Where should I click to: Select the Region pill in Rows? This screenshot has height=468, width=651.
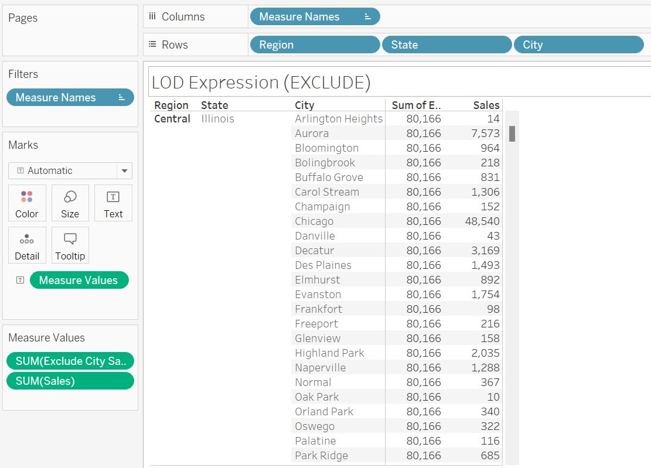pyautogui.click(x=315, y=45)
